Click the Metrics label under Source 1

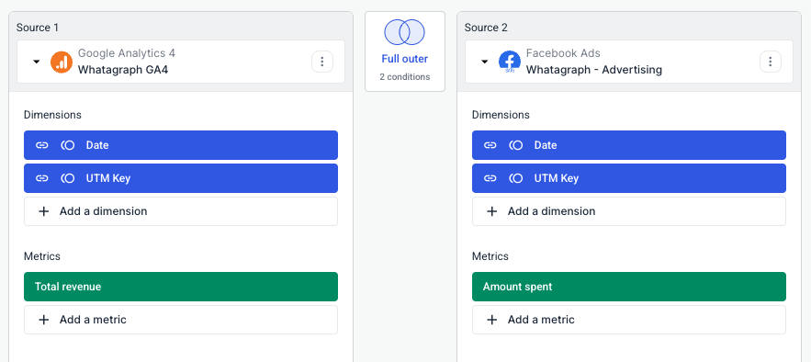tap(42, 256)
